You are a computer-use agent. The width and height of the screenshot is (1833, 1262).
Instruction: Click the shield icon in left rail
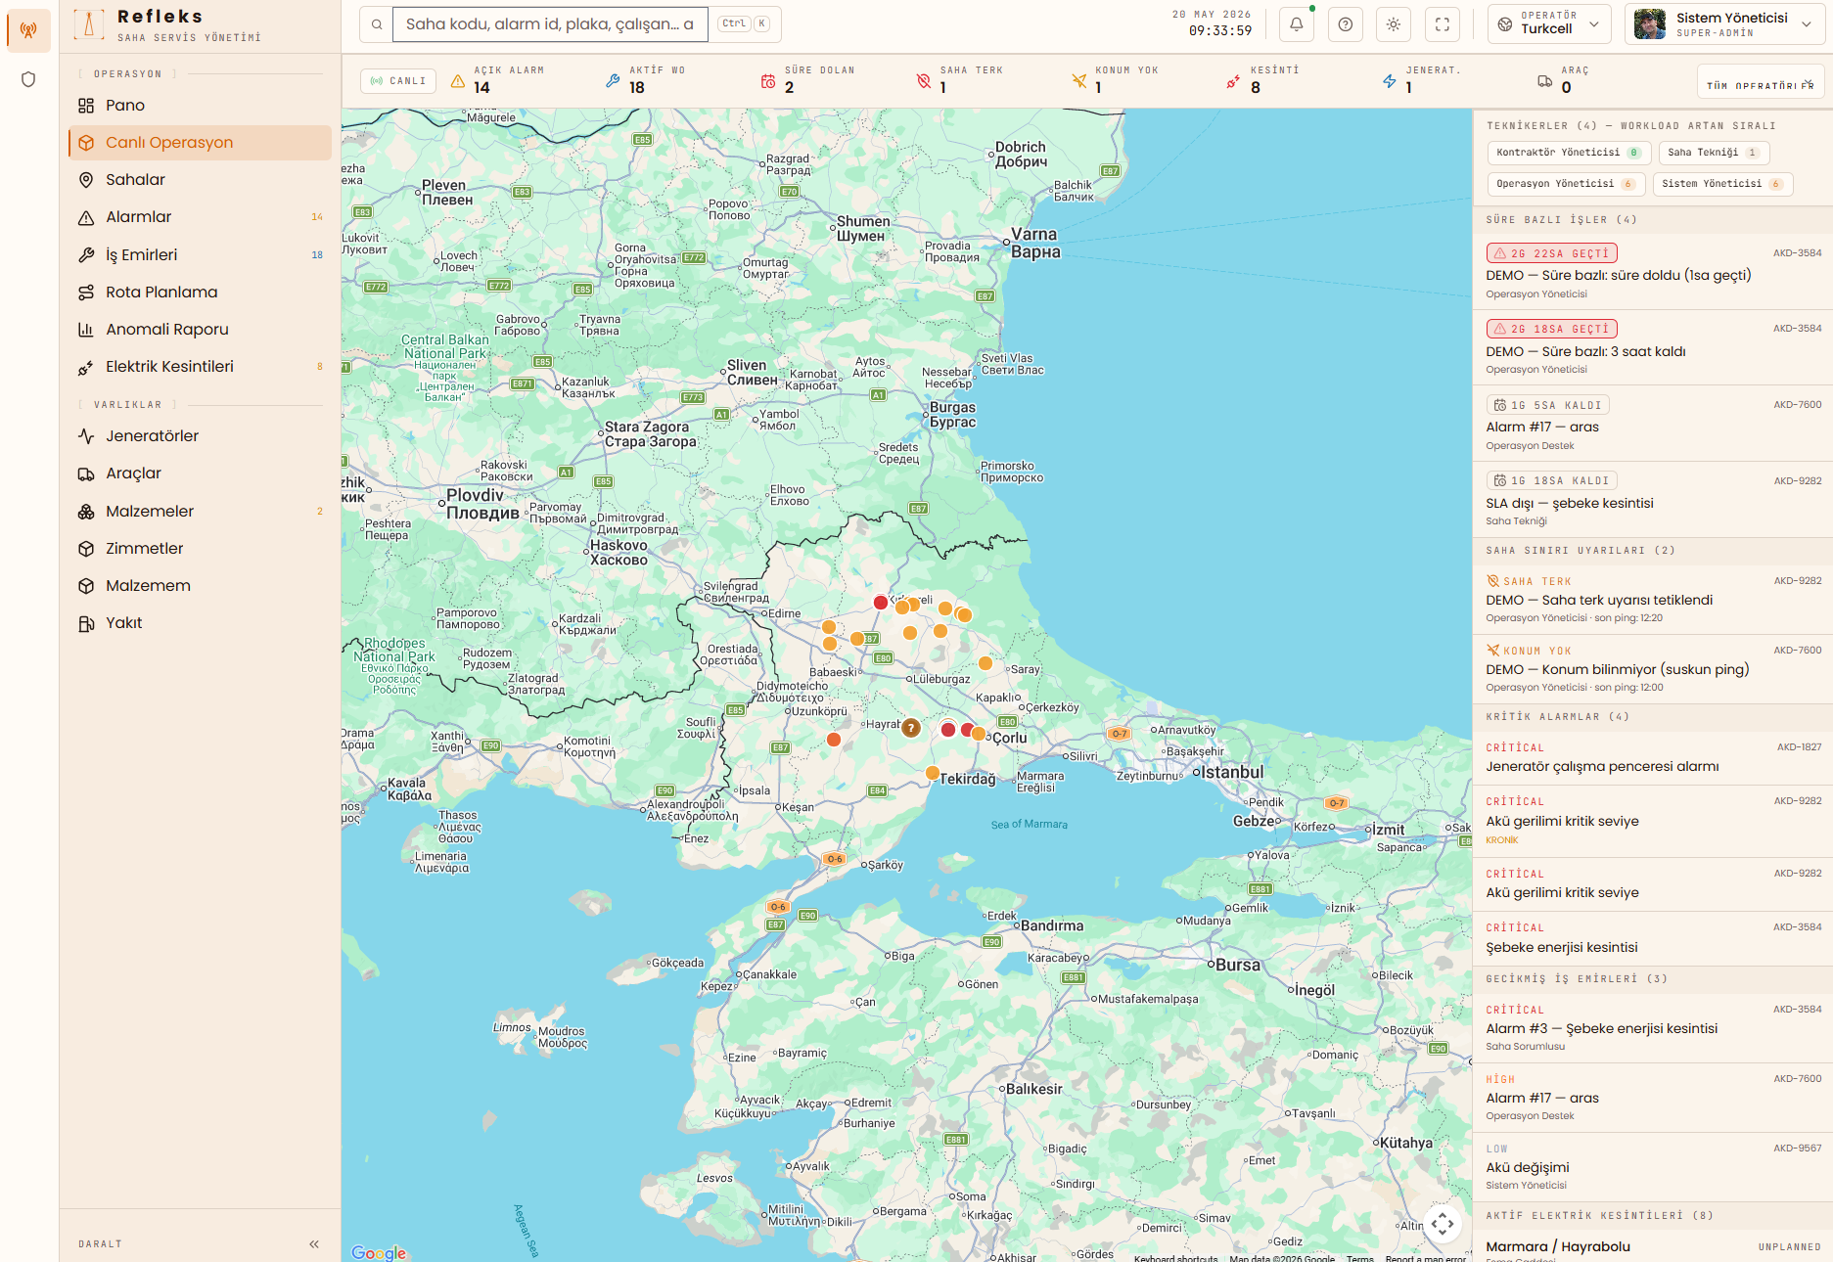point(28,79)
